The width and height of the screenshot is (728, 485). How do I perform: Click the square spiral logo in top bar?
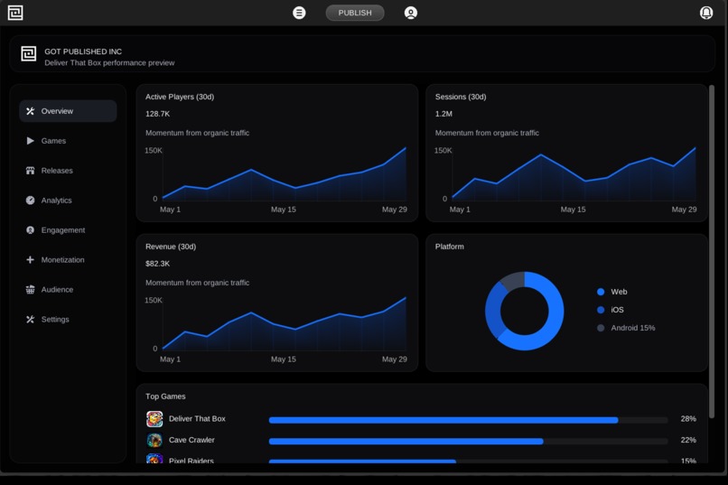(15, 13)
